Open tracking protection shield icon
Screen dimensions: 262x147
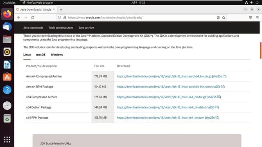pyautogui.click(x=59, y=18)
